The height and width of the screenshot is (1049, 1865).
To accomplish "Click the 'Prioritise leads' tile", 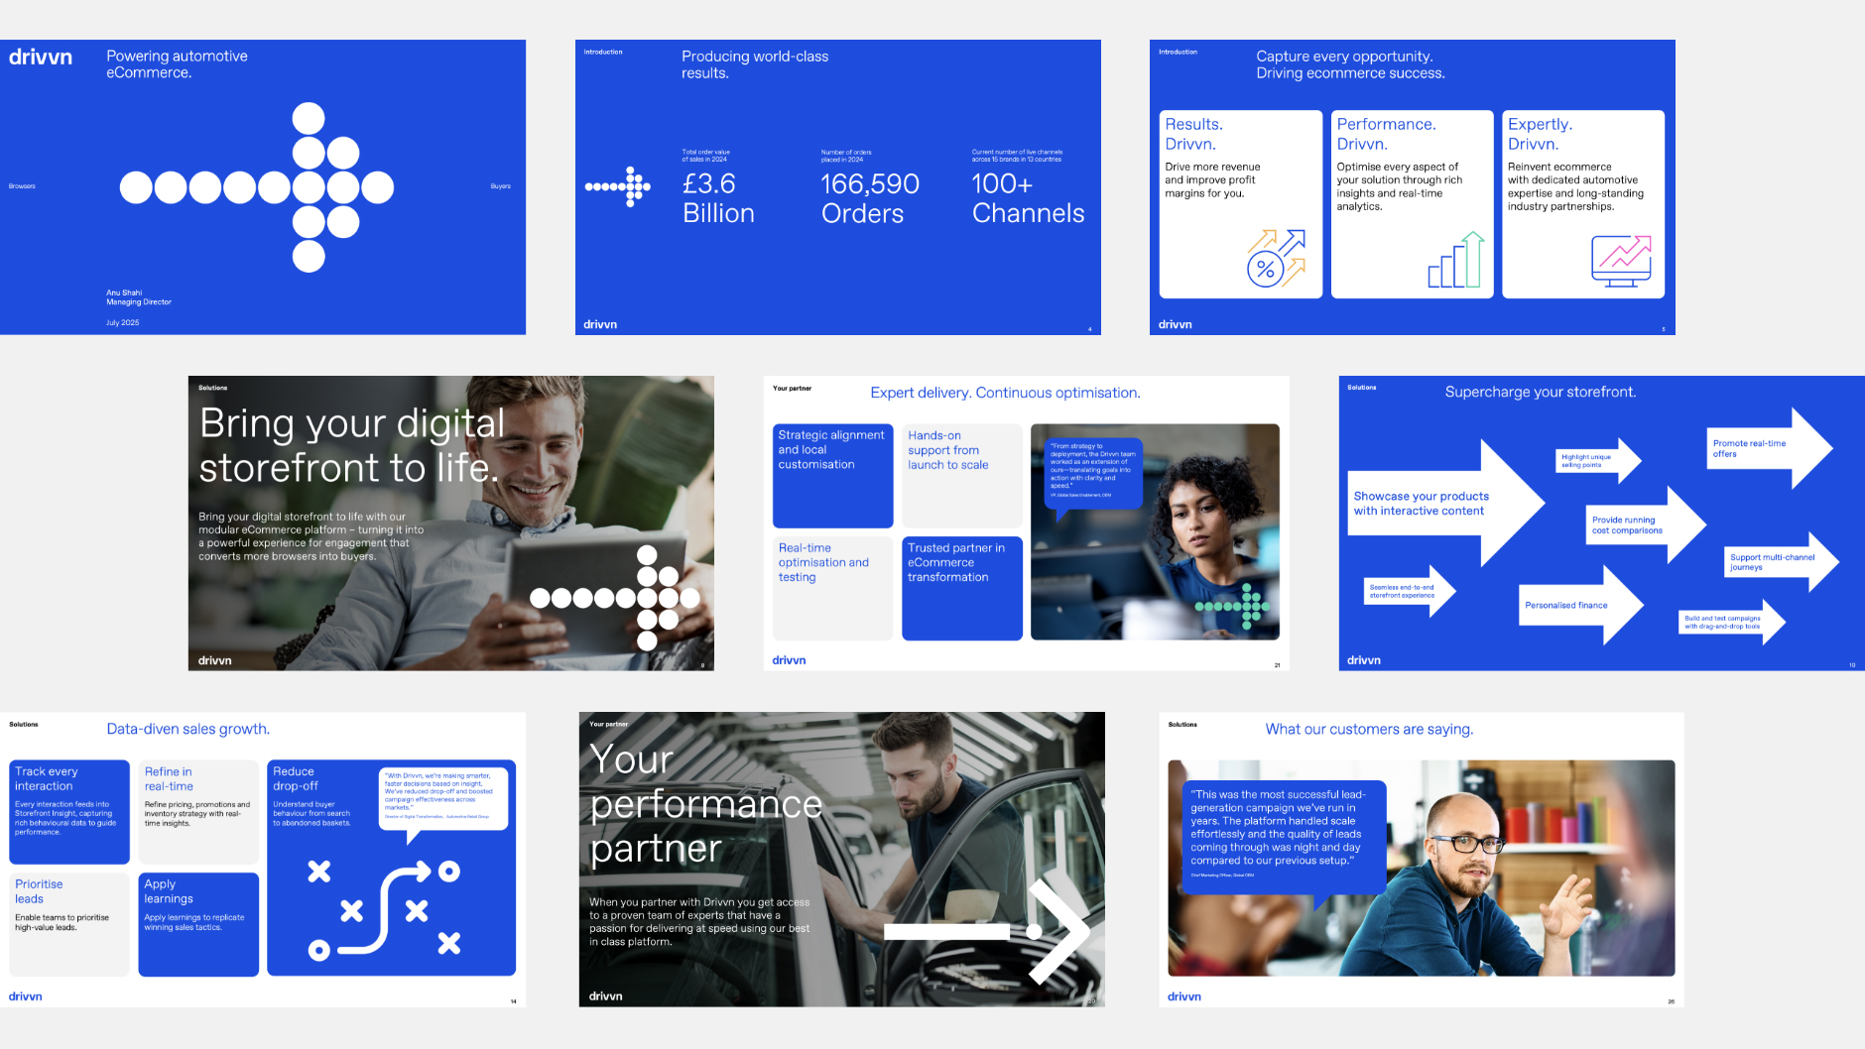I will click(69, 924).
